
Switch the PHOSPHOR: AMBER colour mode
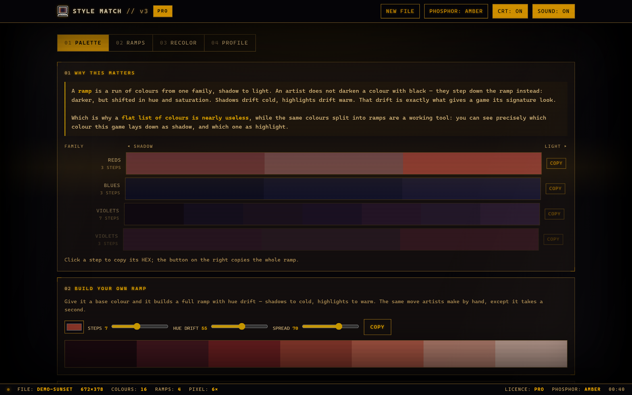point(456,11)
